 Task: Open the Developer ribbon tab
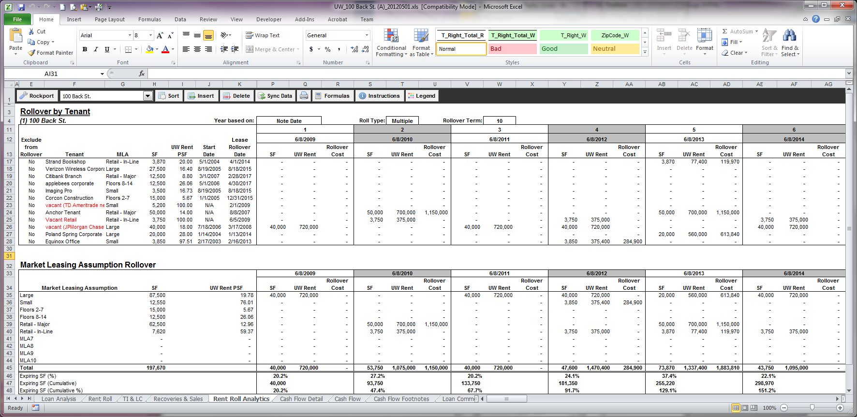pyautogui.click(x=269, y=19)
